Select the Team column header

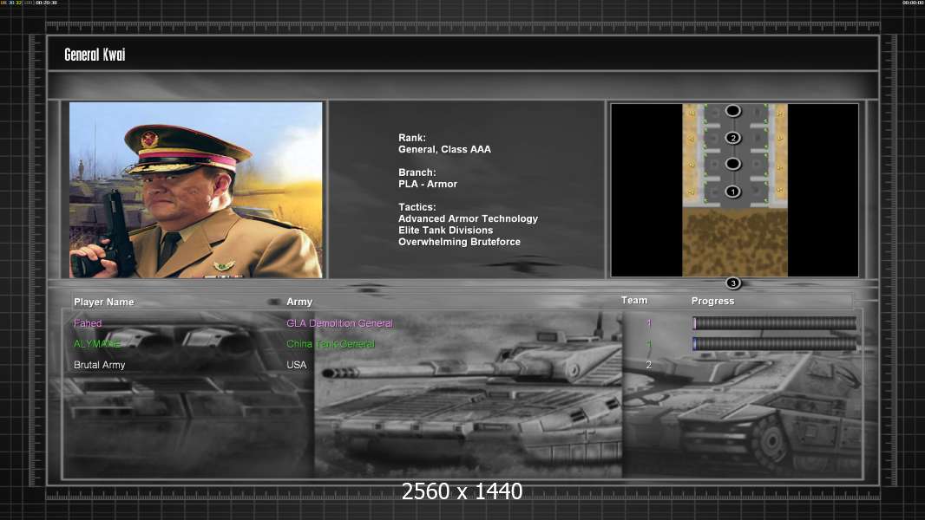click(634, 301)
